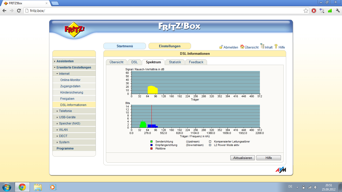Expand the WLAN menu section
Screen dimensions: 342x192
click(x=63, y=130)
